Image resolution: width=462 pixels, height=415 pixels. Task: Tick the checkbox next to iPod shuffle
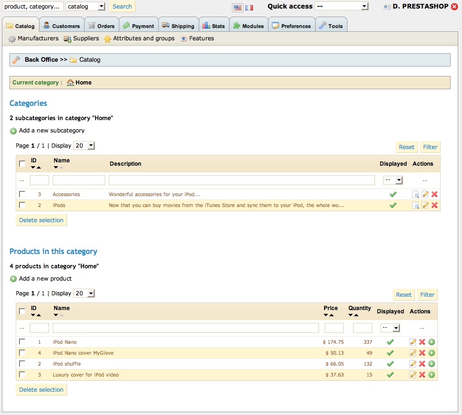22,364
